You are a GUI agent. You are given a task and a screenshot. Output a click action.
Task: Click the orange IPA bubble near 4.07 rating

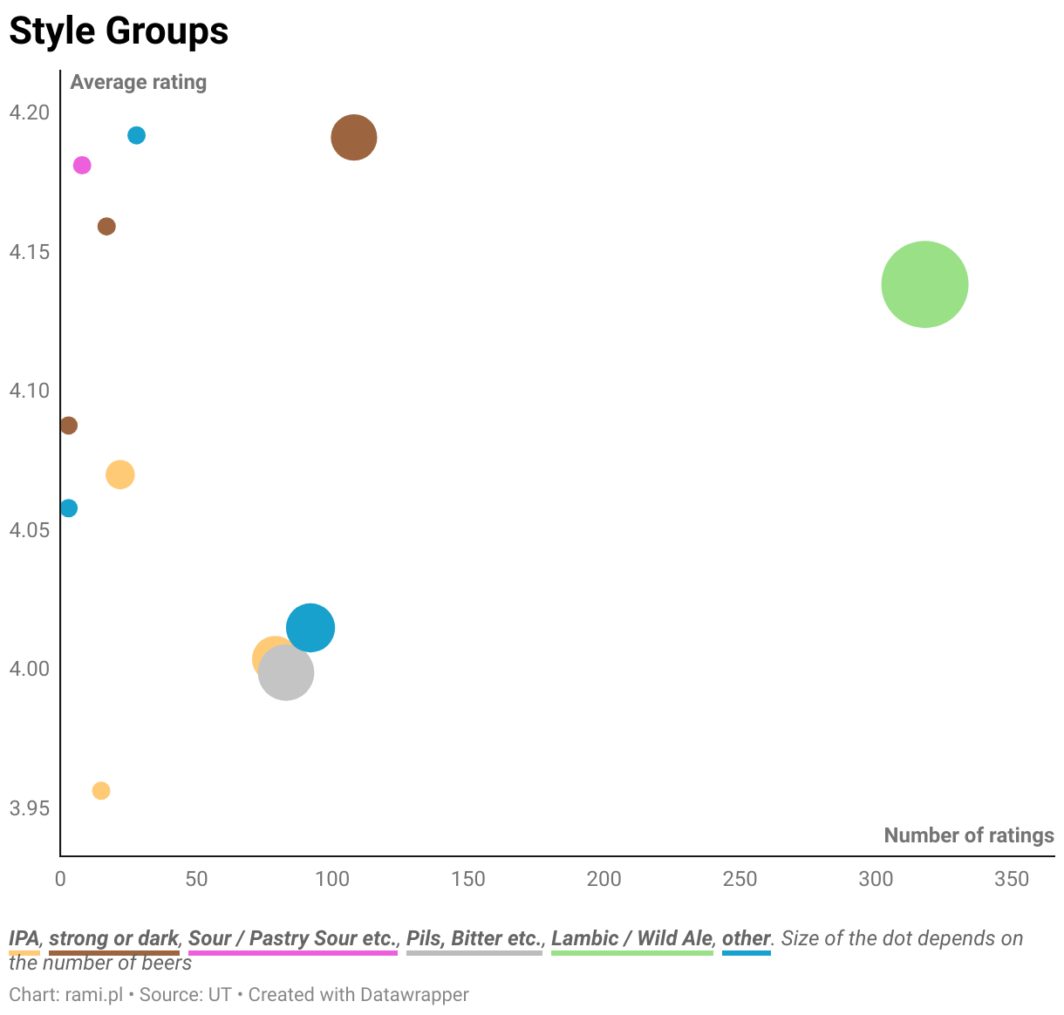click(x=120, y=475)
